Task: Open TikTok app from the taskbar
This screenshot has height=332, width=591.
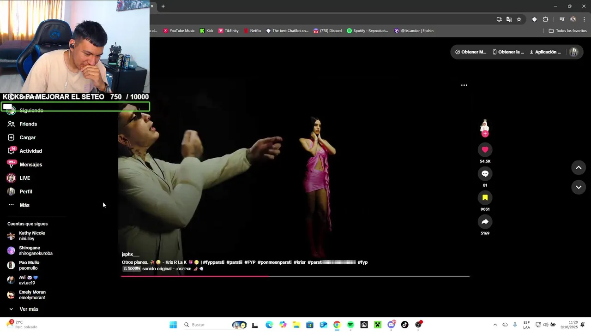Action: pyautogui.click(x=405, y=325)
